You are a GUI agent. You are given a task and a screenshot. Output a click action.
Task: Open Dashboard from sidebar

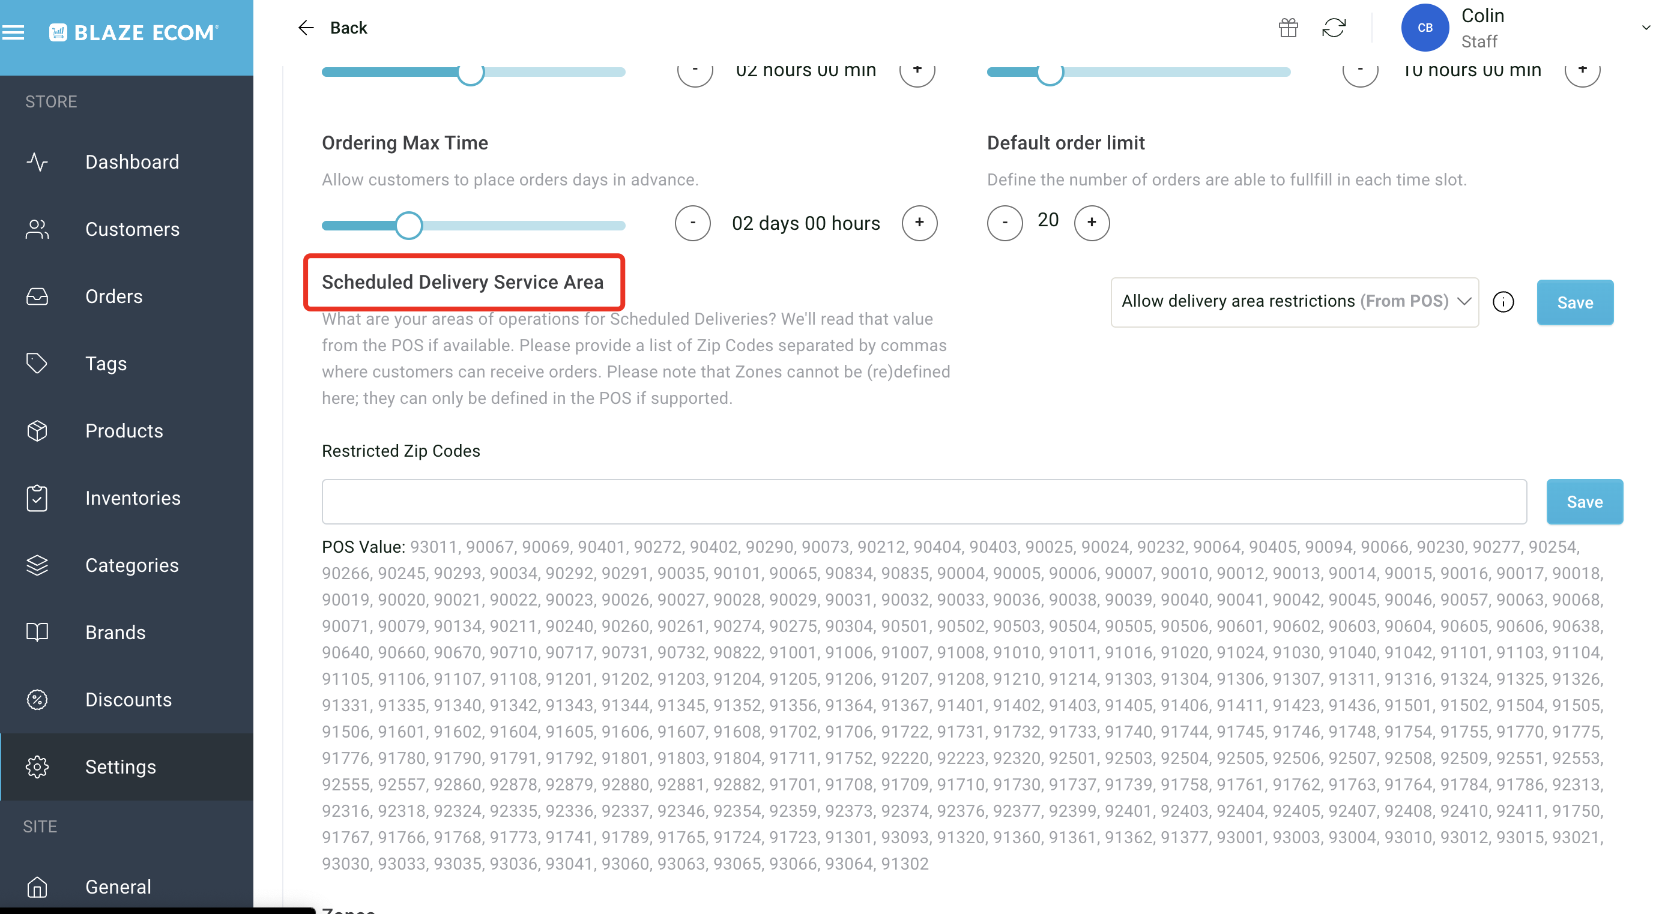(131, 162)
